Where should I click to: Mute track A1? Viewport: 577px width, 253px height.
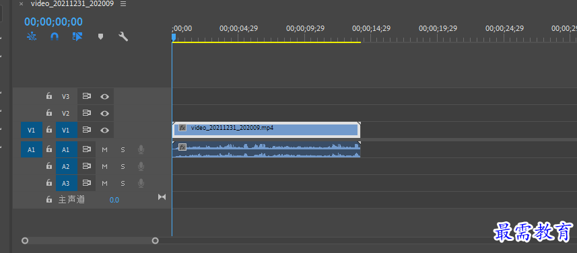point(104,149)
